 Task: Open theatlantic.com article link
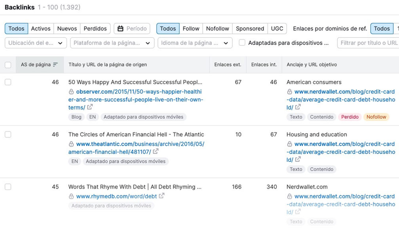pyautogui.click(x=136, y=147)
